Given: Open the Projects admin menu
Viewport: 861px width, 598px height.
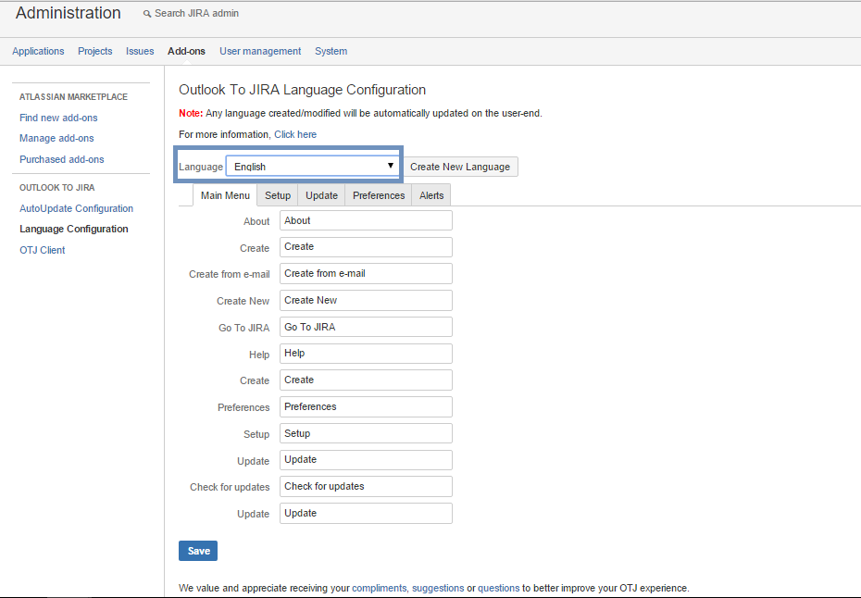Looking at the screenshot, I should point(95,51).
